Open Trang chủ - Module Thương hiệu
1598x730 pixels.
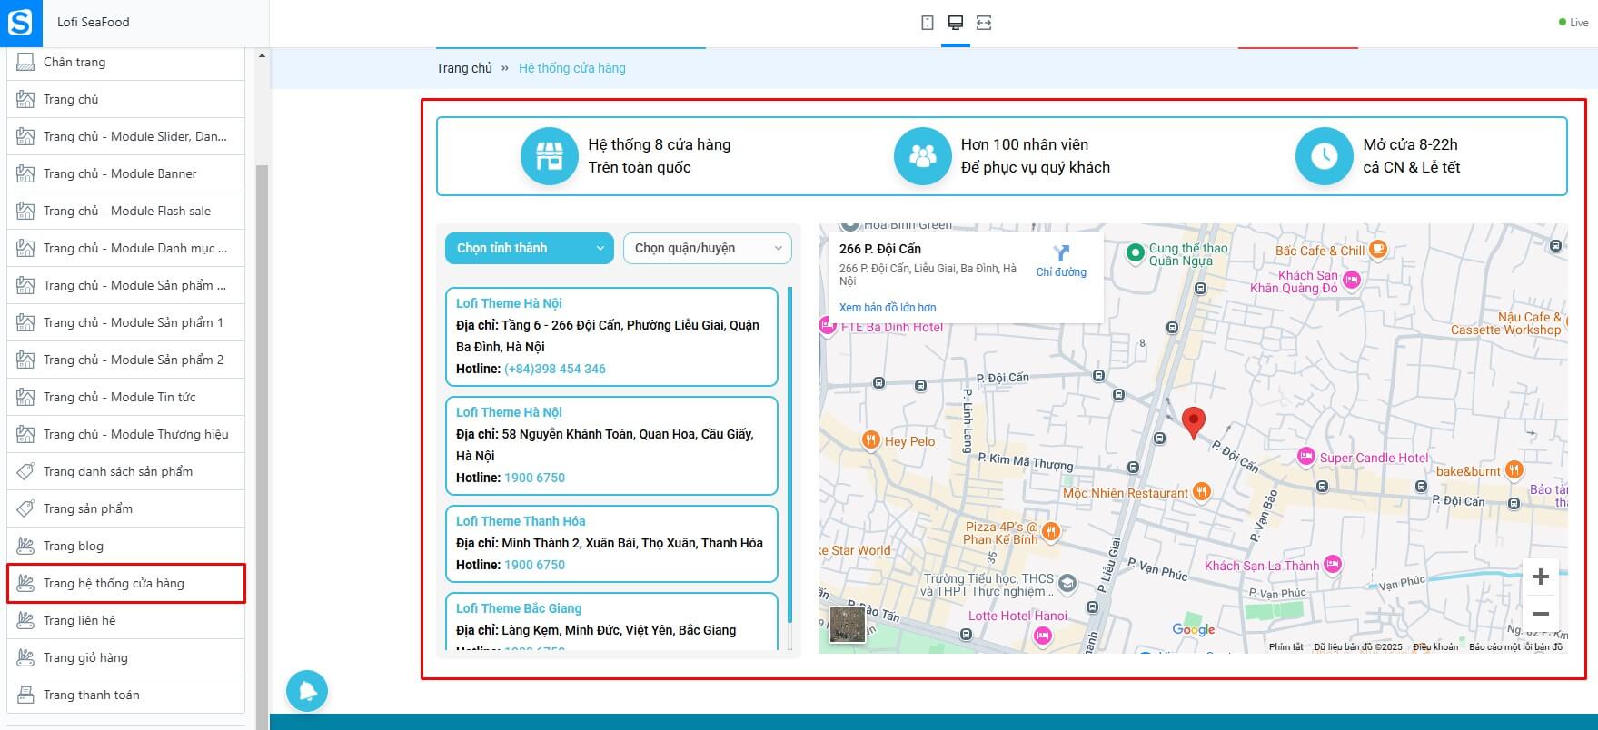[x=126, y=434]
